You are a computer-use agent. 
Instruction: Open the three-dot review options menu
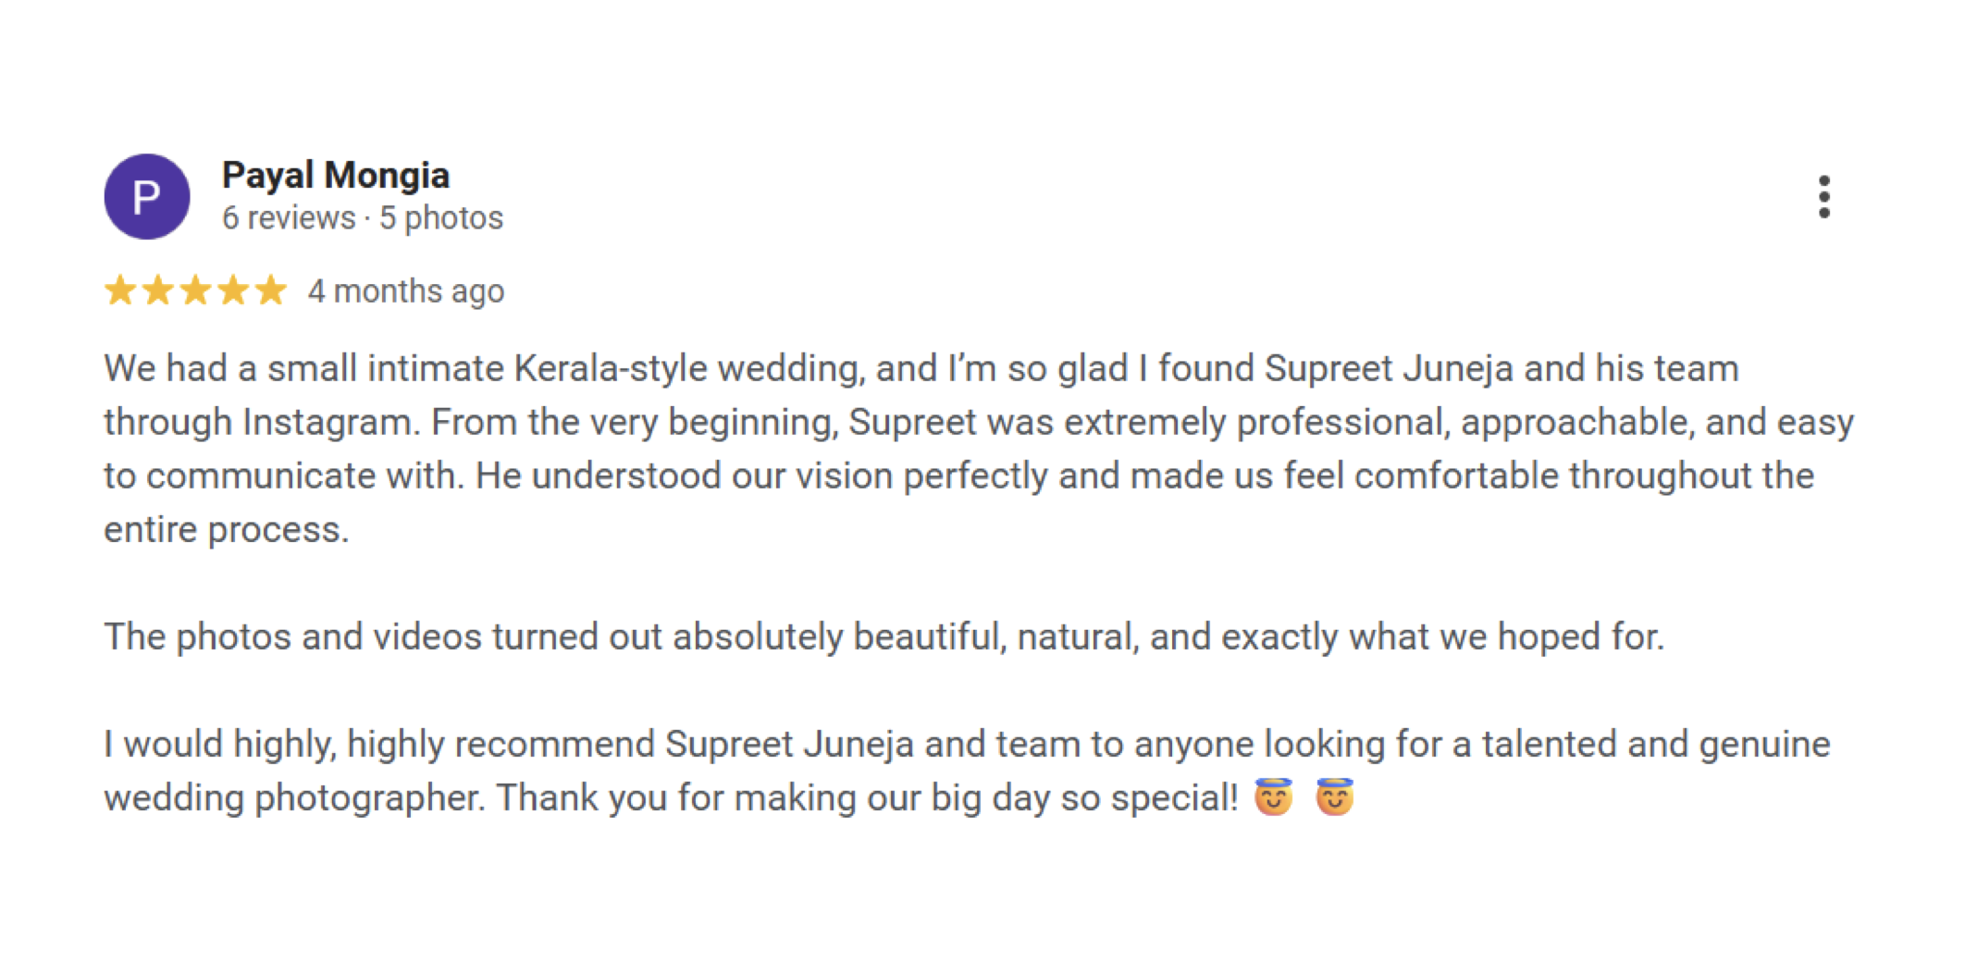coord(1823,197)
